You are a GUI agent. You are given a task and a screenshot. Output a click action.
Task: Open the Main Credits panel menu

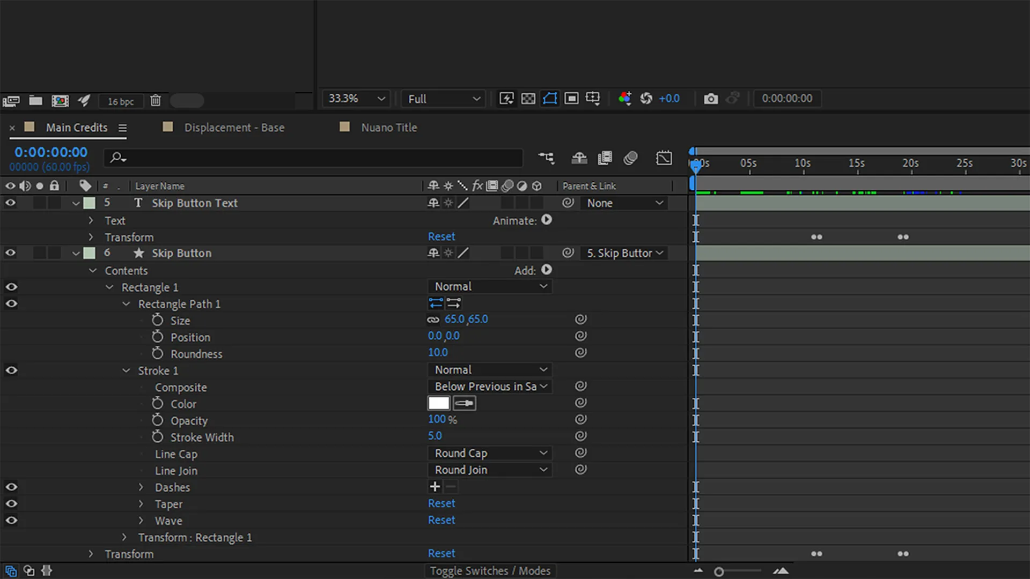[122, 128]
